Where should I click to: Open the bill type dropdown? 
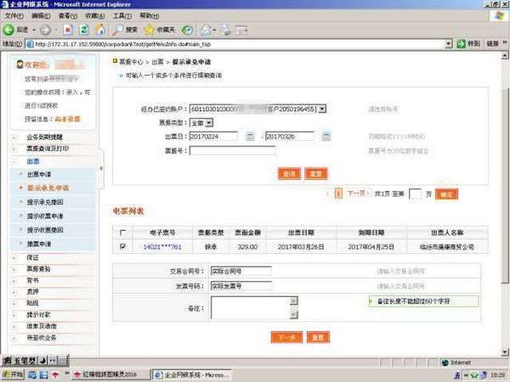209,123
